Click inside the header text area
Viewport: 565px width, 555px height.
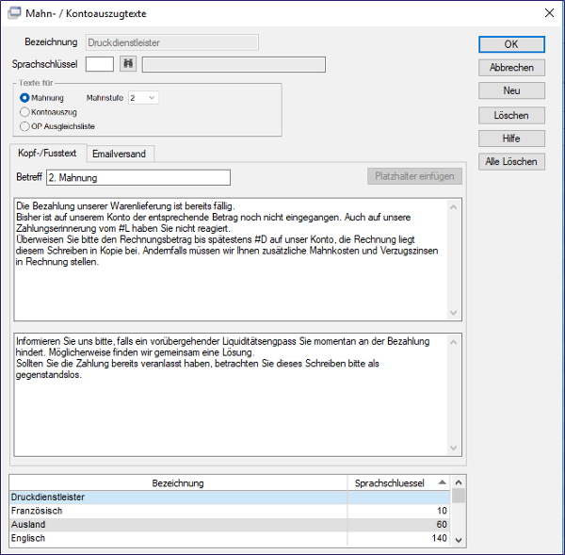click(x=231, y=259)
